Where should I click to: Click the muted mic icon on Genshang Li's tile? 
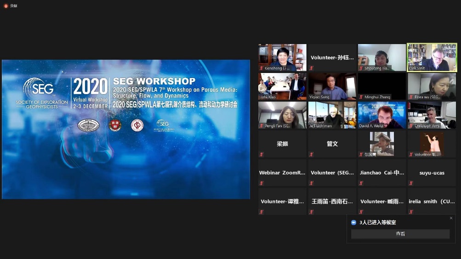[x=262, y=68]
